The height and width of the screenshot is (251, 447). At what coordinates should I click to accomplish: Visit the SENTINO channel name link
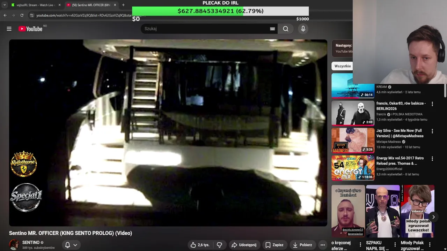click(x=31, y=243)
